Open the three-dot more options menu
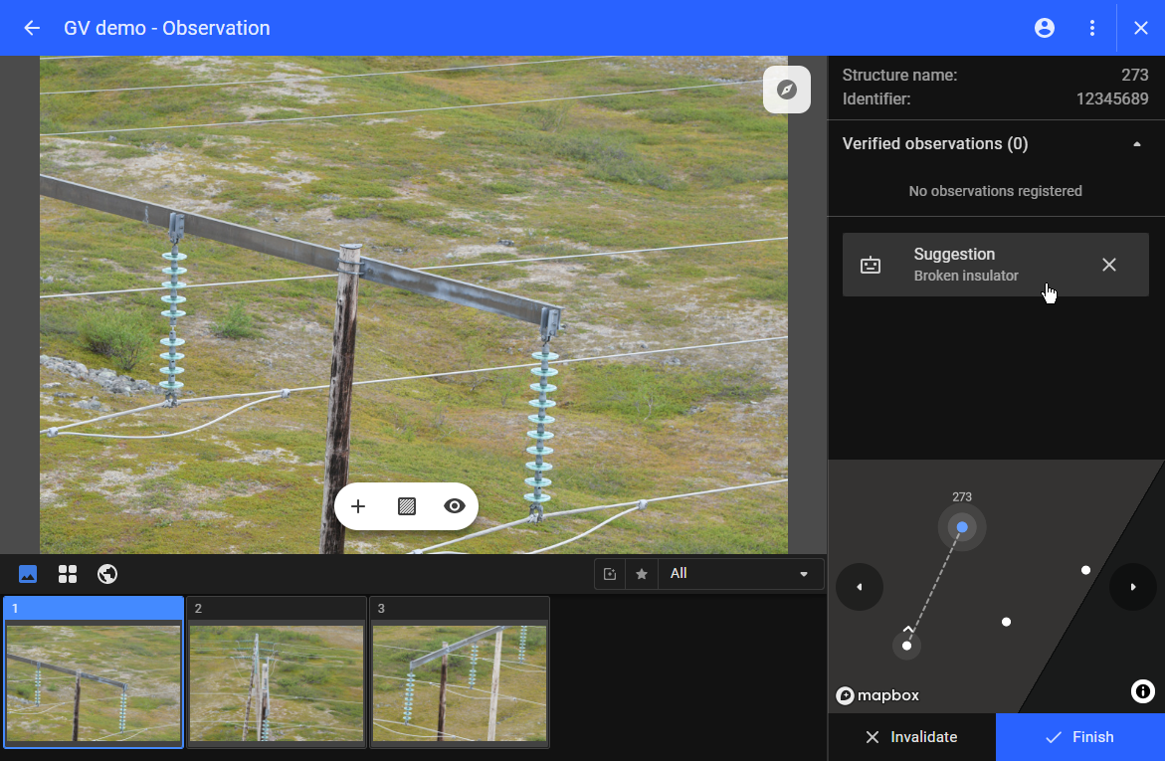 click(x=1092, y=28)
